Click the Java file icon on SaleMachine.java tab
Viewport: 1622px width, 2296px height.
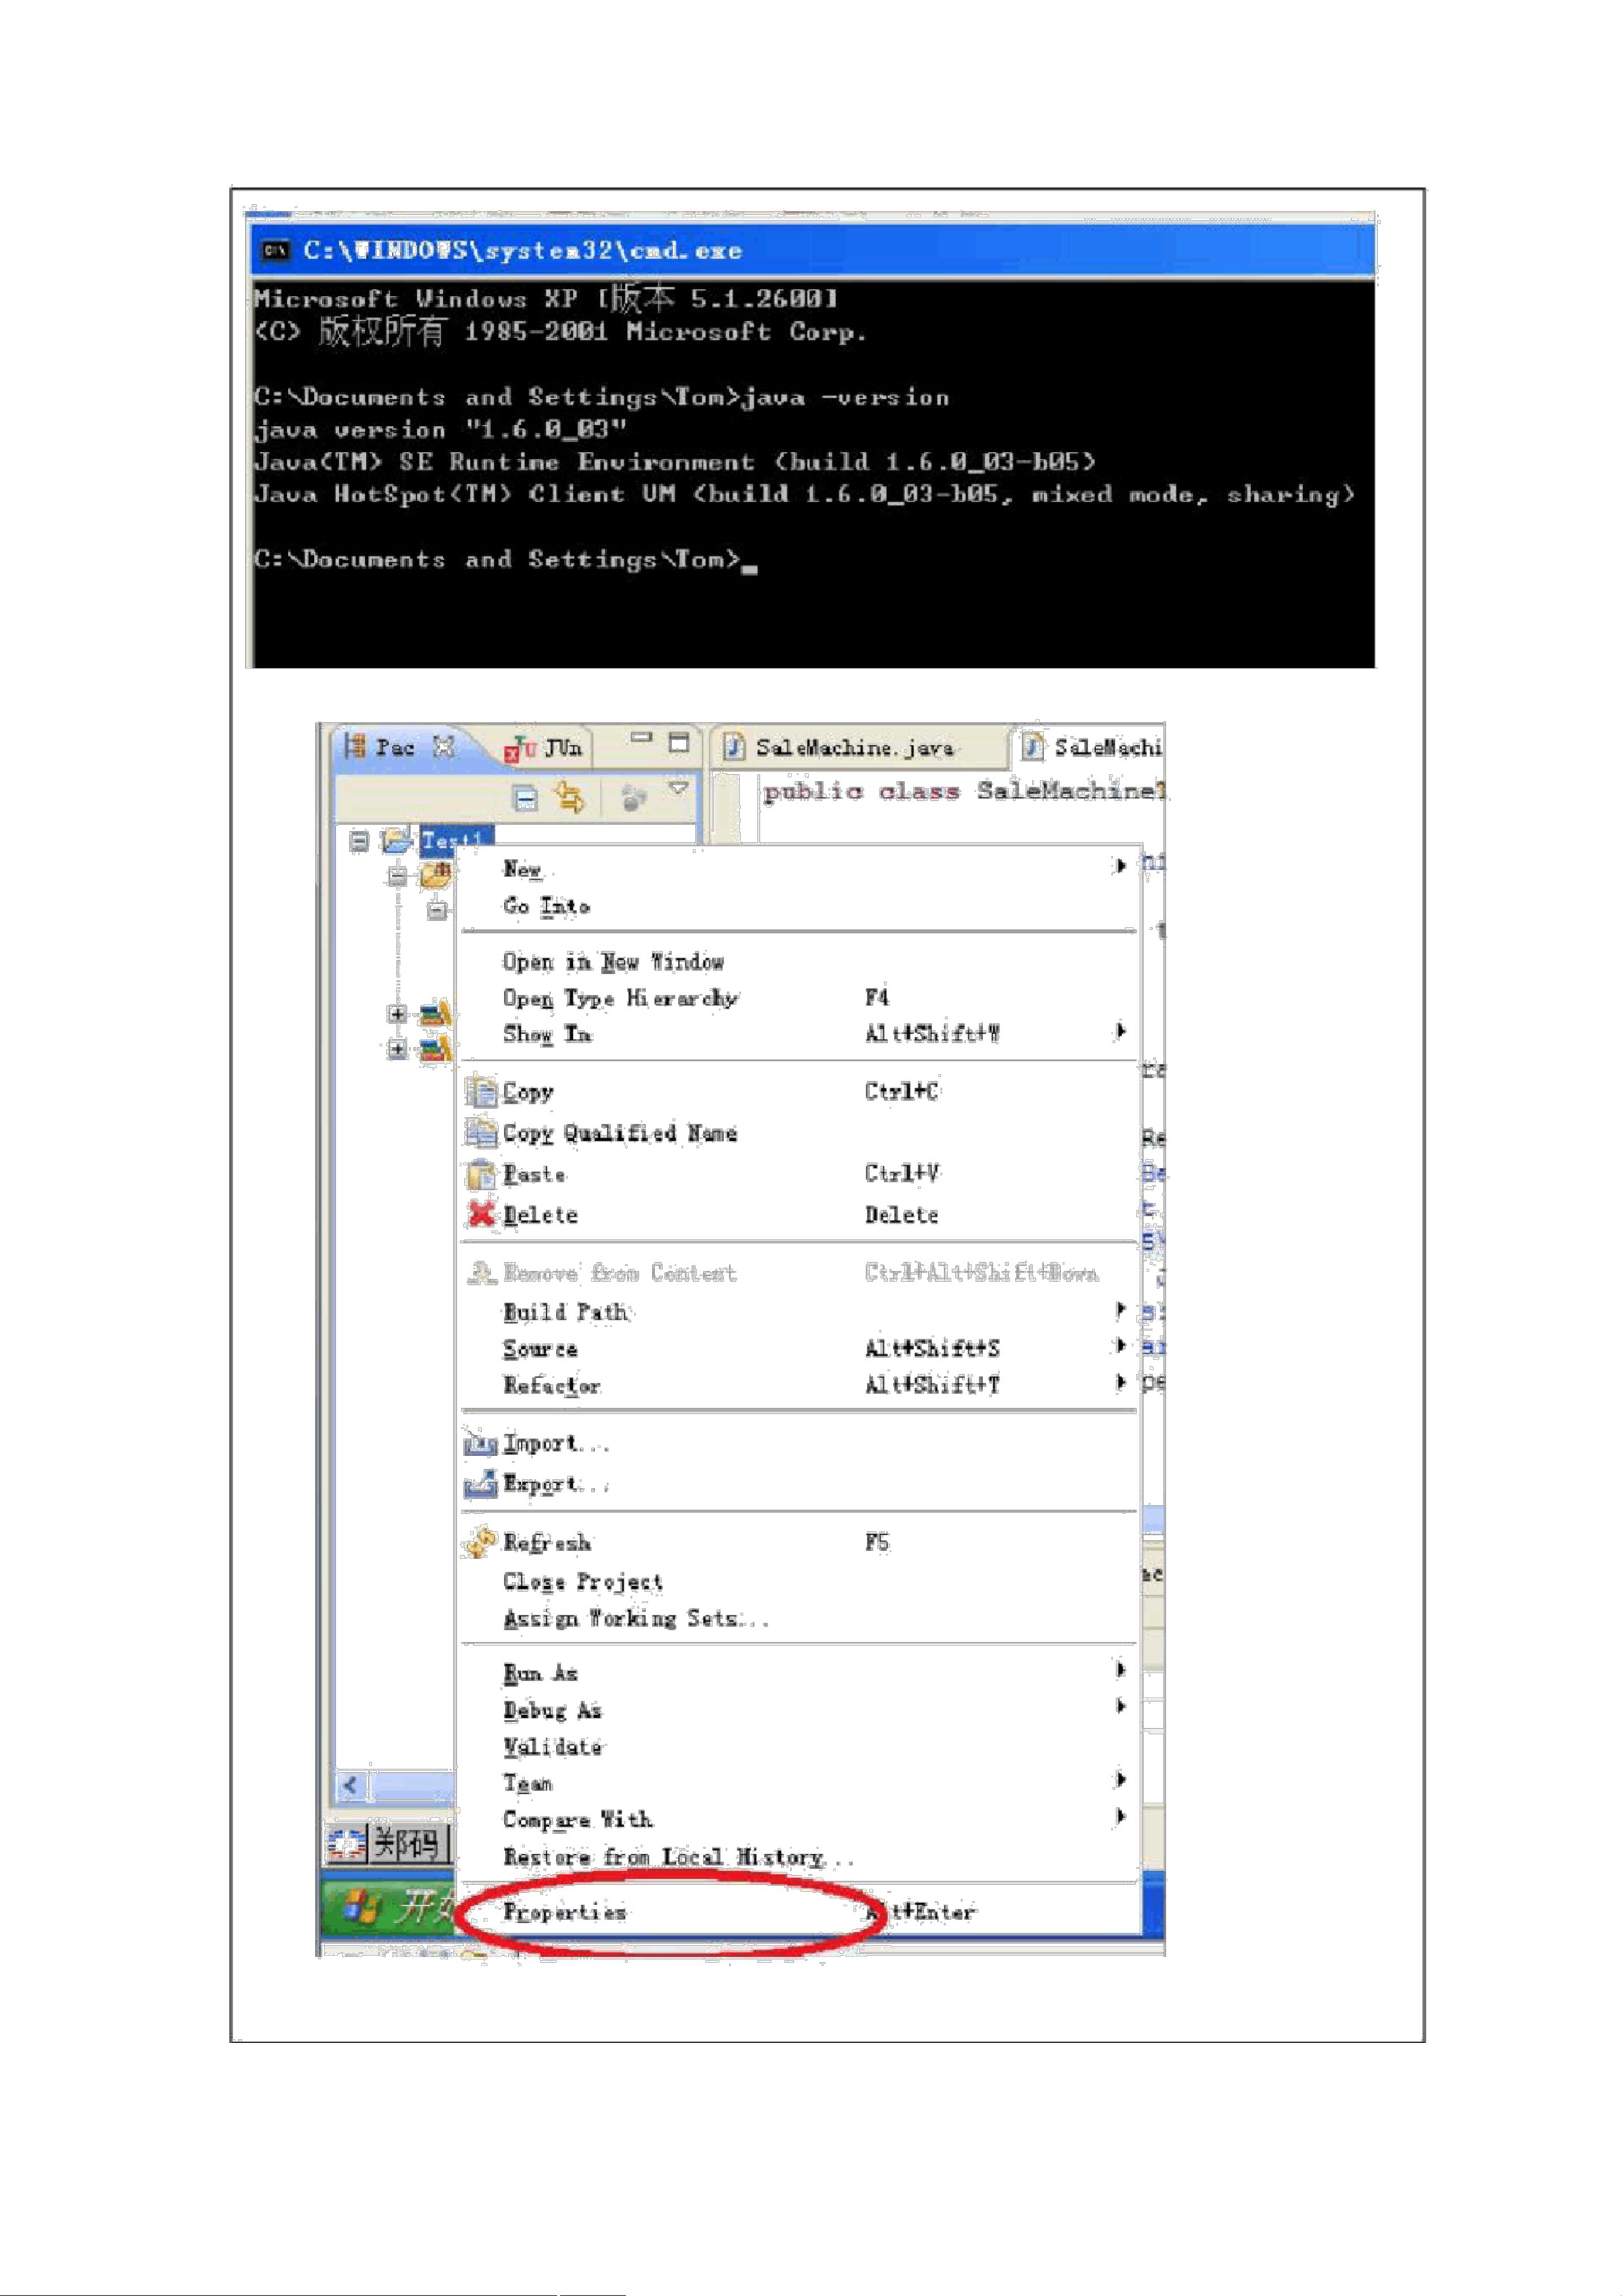(x=734, y=747)
